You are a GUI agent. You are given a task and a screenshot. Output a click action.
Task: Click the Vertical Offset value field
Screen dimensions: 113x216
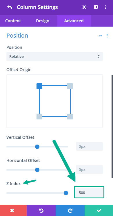coord(89,146)
